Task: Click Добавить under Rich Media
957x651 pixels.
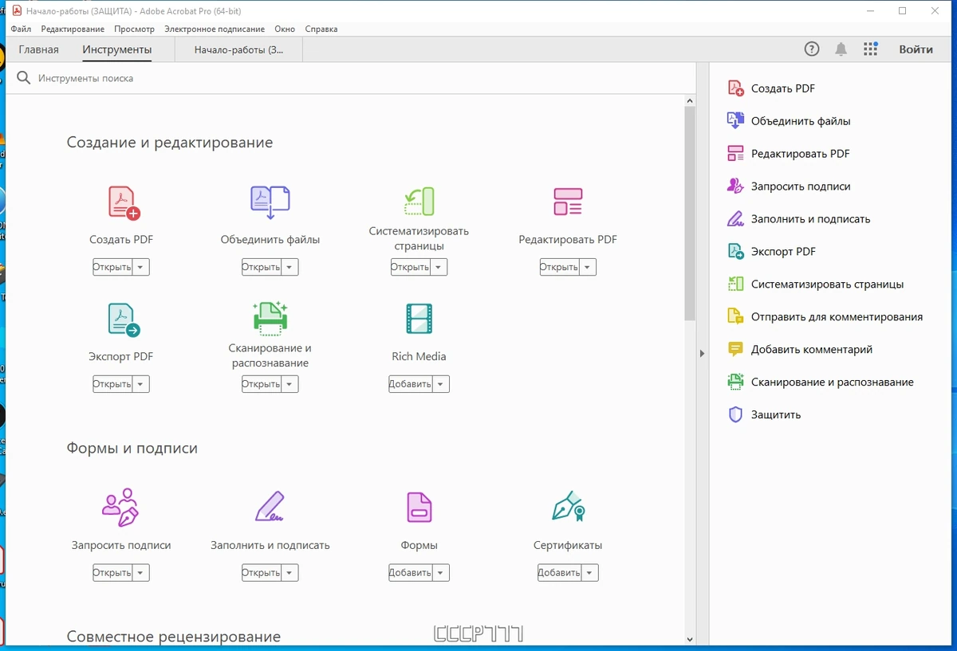Action: pyautogui.click(x=410, y=385)
